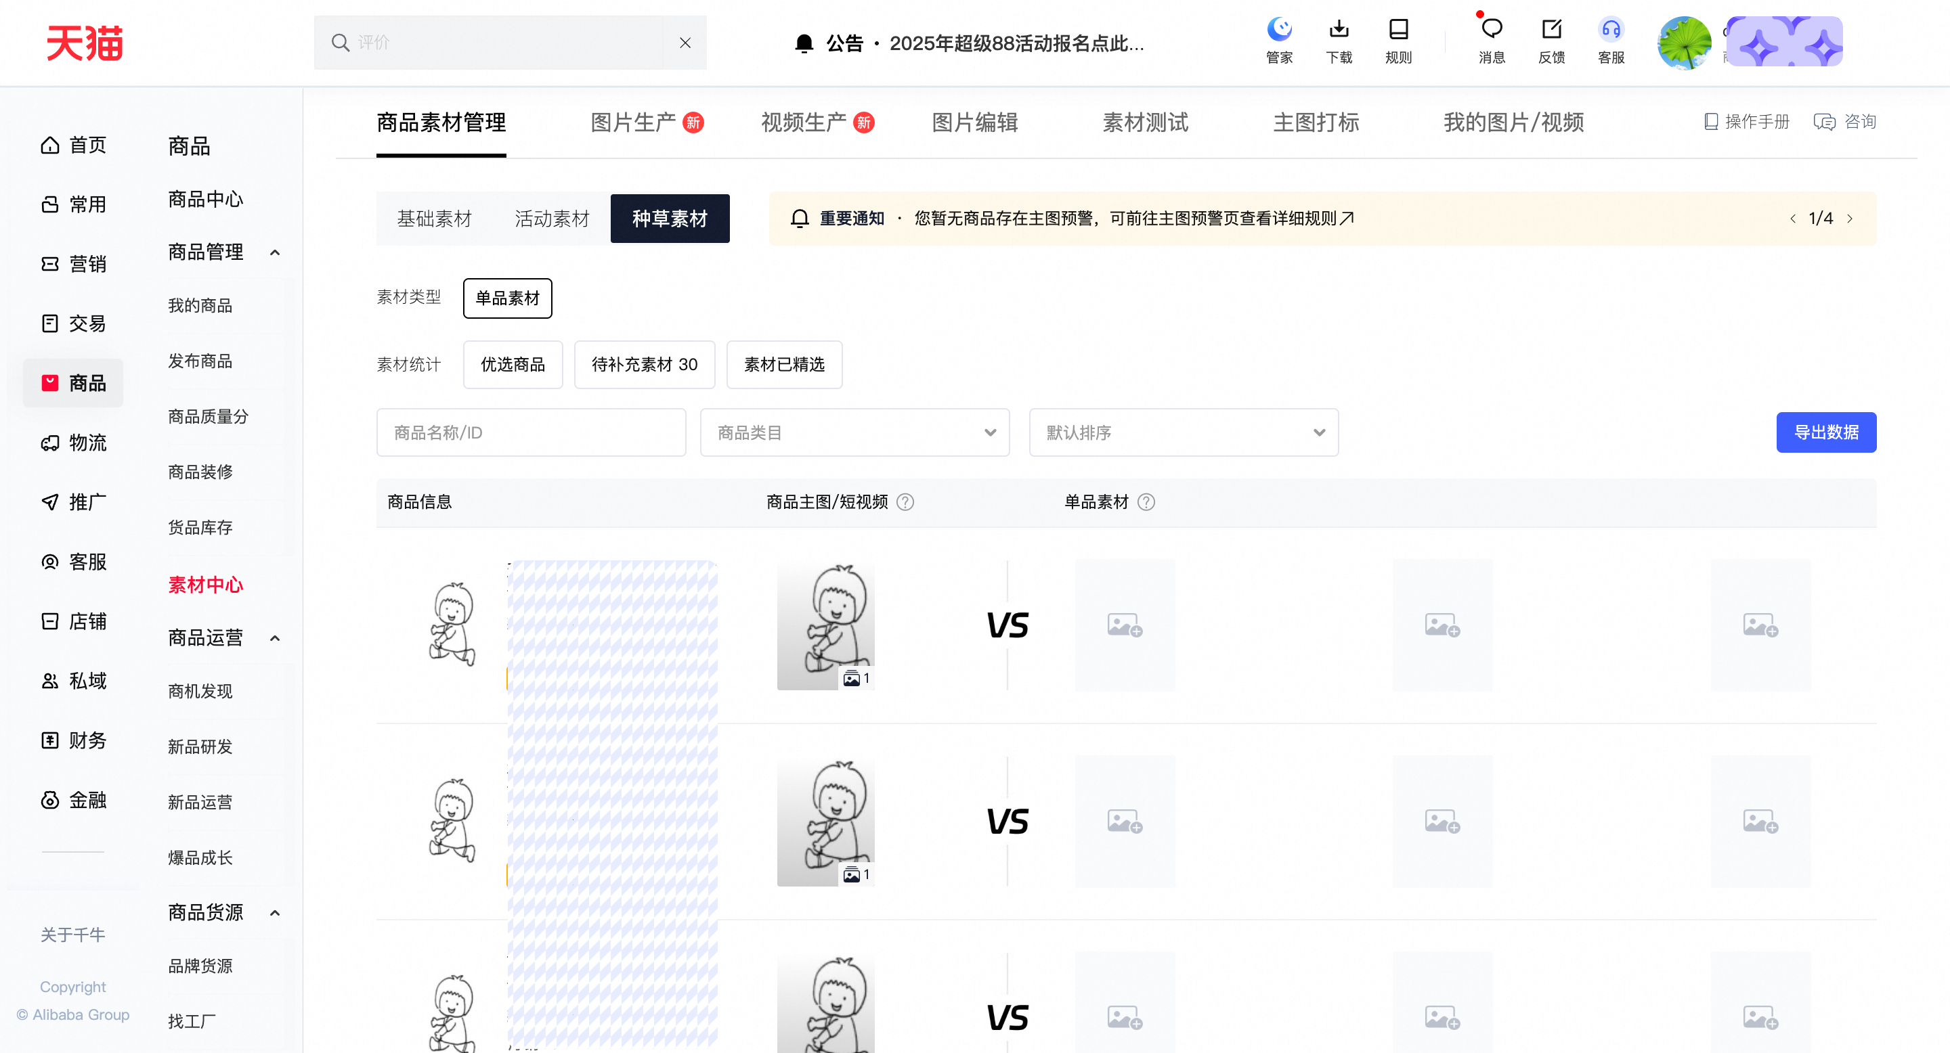Open 客服 in the left sidebar

pos(72,562)
